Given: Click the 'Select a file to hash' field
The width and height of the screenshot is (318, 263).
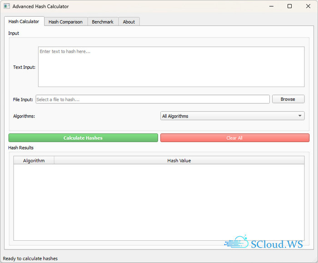Looking at the screenshot, I should pos(152,99).
